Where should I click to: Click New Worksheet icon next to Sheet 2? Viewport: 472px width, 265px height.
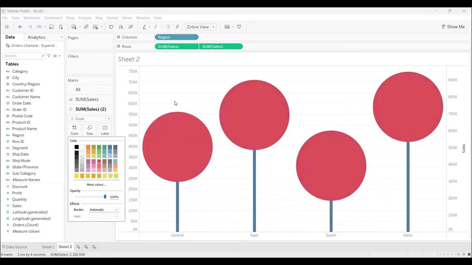coord(78,247)
